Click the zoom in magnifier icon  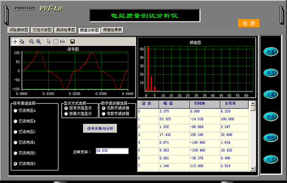pyautogui.click(x=38, y=42)
